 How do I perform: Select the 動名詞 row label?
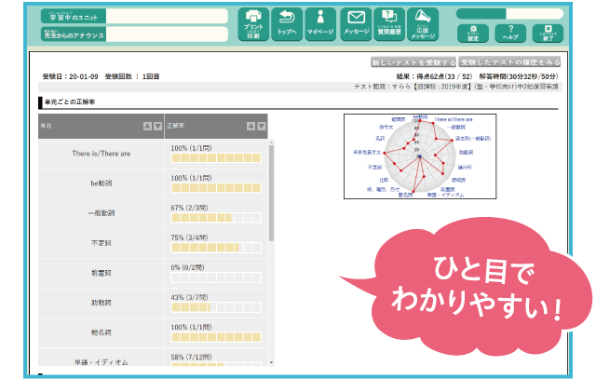[x=102, y=332]
